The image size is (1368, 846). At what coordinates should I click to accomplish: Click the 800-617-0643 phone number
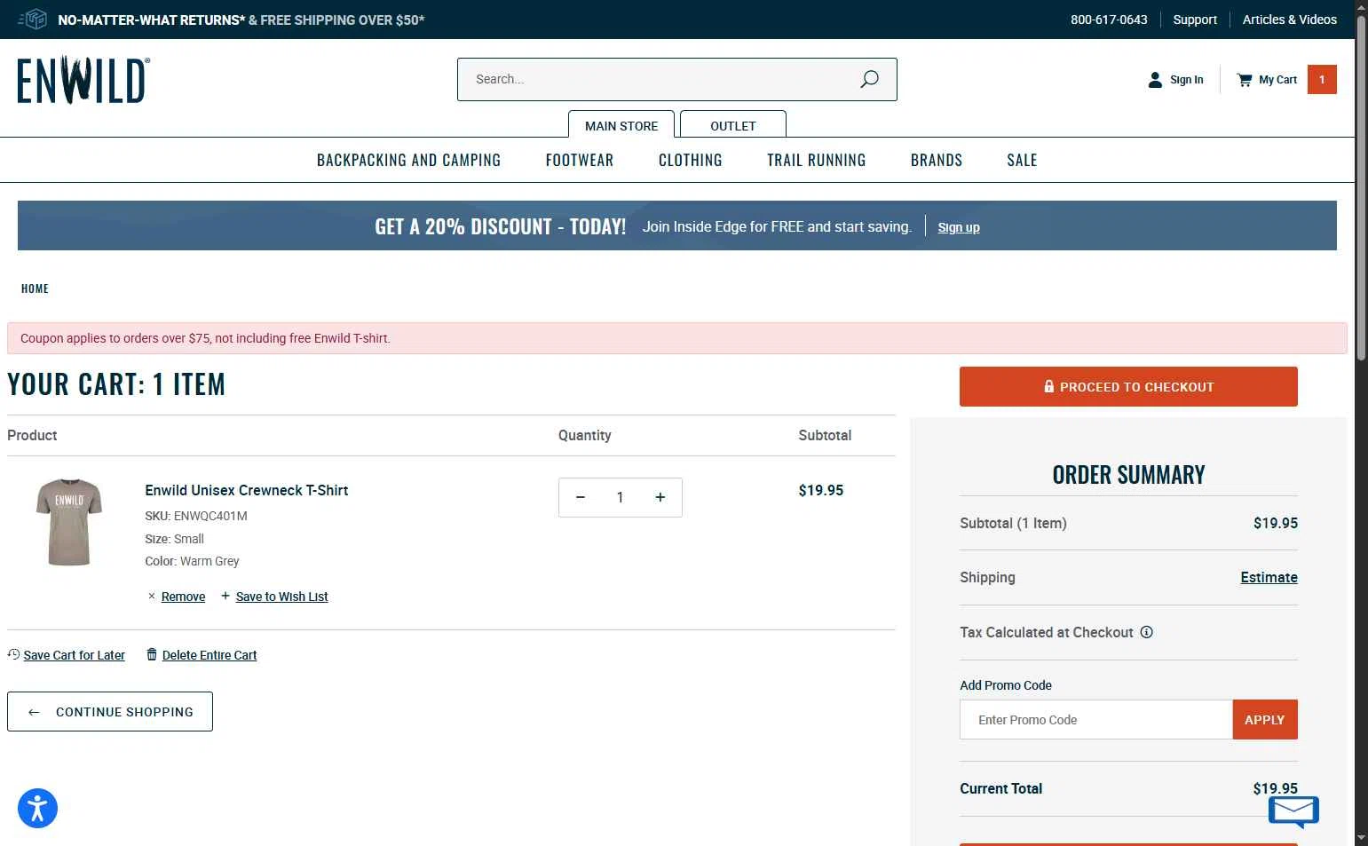(1109, 20)
